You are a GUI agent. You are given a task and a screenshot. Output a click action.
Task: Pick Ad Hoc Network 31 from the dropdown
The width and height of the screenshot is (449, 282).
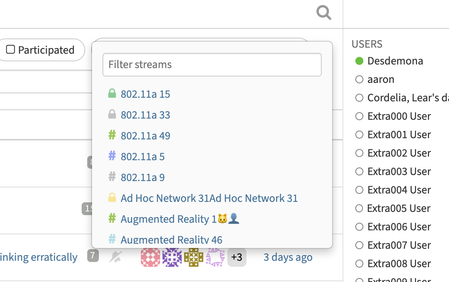(x=209, y=197)
